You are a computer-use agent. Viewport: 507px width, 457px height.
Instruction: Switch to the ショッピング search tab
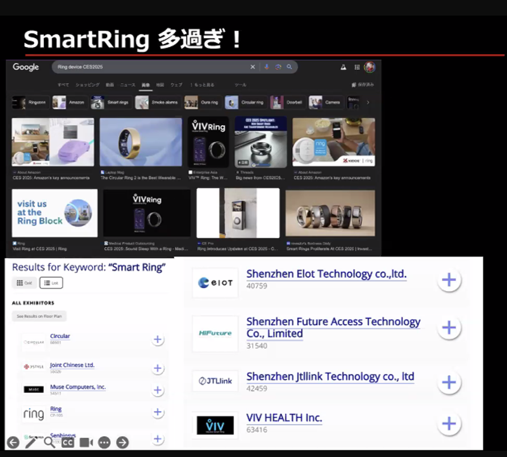click(x=87, y=84)
